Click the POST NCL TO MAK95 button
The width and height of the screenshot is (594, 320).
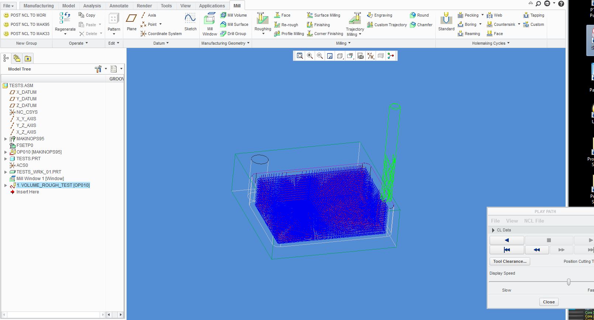(x=26, y=24)
